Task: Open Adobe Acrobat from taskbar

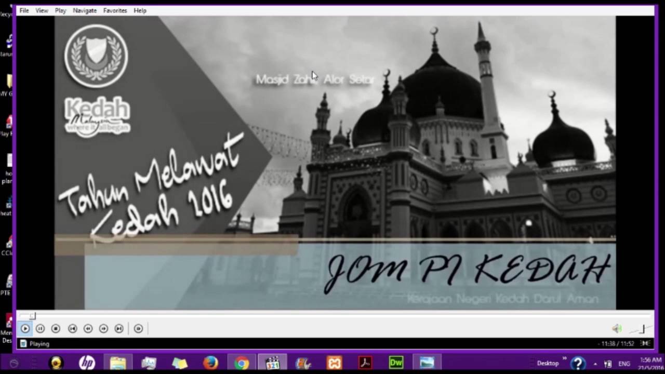Action: [x=365, y=363]
